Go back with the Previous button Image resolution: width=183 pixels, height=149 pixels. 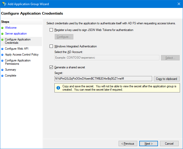[128, 144]
